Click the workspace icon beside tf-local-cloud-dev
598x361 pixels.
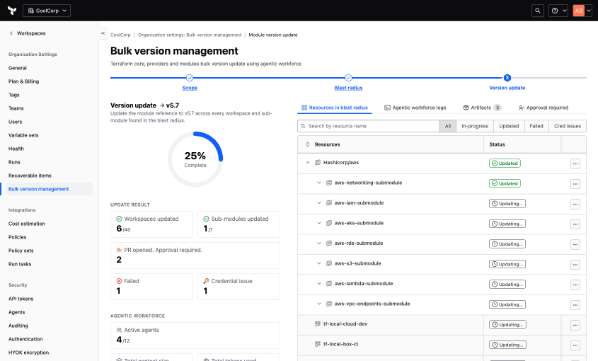317,324
